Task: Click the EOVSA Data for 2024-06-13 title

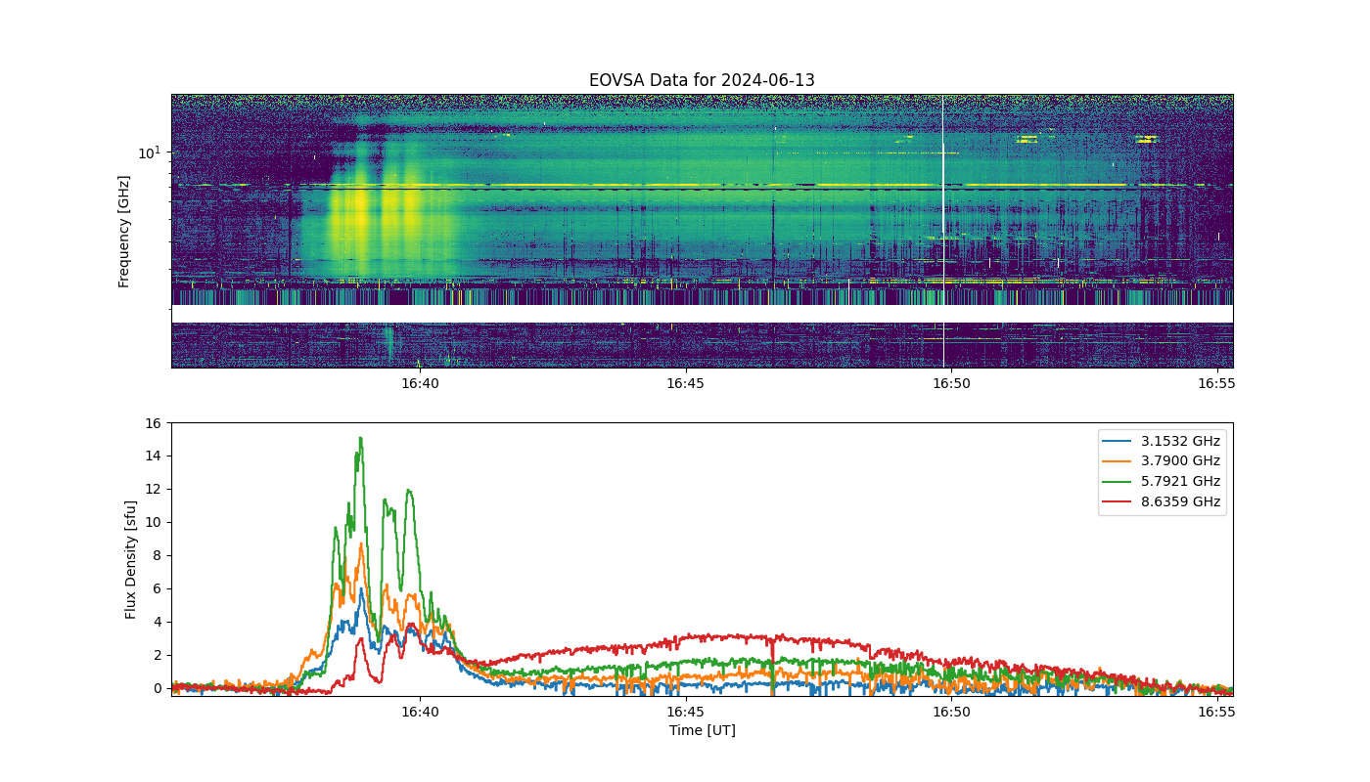Action: pos(702,80)
